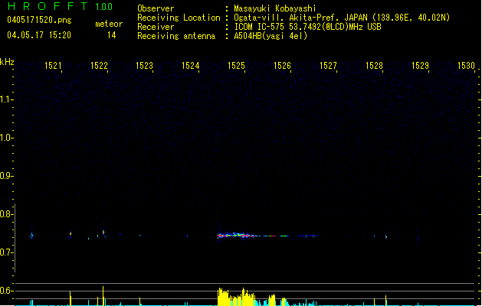
Task: Click receiver text ICOM IC-575 53.7492 MHz USB
Action: click(307, 27)
